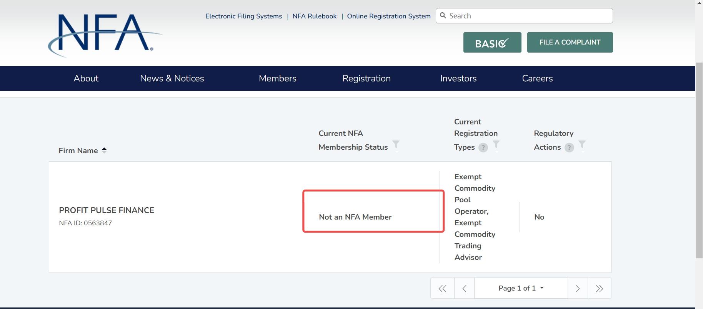Click Regulatory Actions value No

[x=539, y=217]
